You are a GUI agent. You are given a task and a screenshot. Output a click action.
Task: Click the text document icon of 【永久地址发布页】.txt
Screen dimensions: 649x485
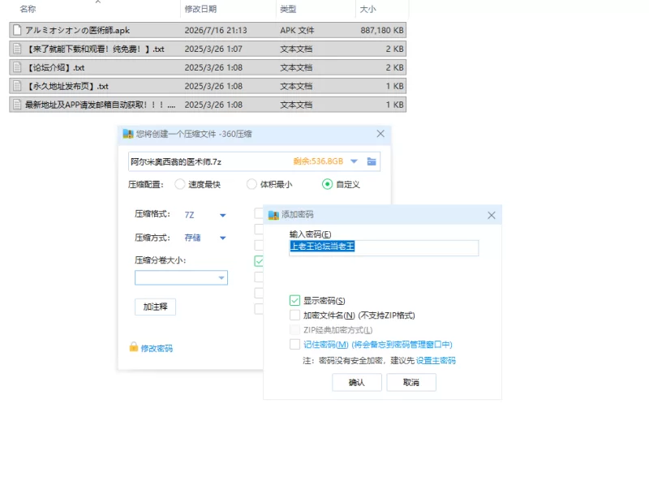point(17,86)
